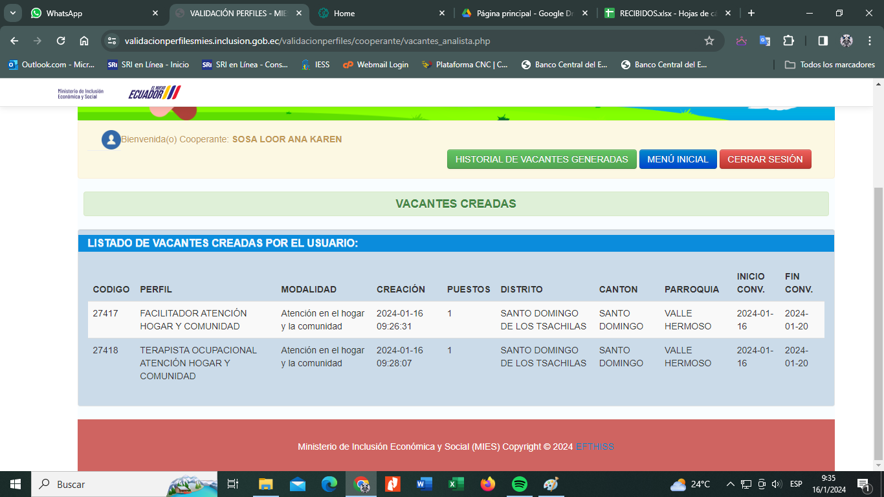Click the page vertical scrollbar
Viewport: 884px width, 497px height.
point(878,324)
